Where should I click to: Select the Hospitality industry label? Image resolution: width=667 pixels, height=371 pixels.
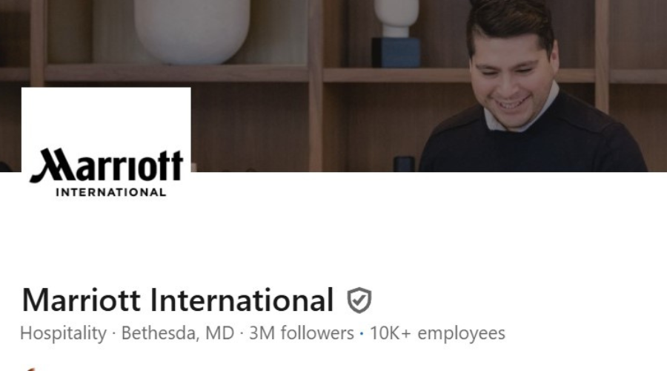click(63, 333)
